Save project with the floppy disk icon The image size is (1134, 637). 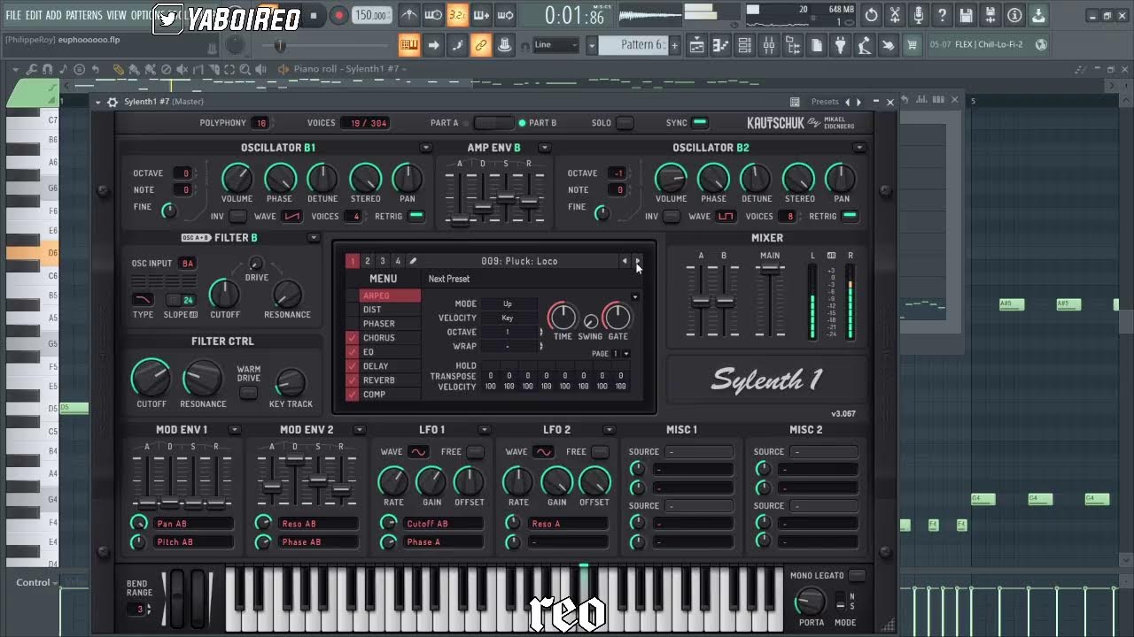[x=967, y=15]
